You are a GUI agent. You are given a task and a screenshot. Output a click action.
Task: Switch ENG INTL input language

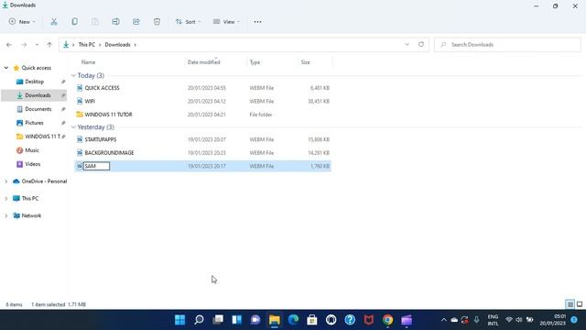(493, 320)
